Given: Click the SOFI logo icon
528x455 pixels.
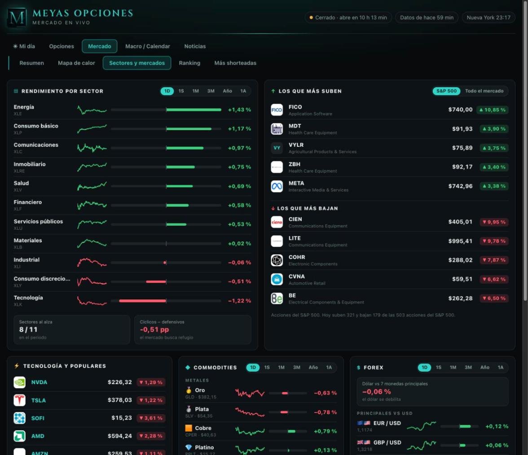Looking at the screenshot, I should coord(20,418).
